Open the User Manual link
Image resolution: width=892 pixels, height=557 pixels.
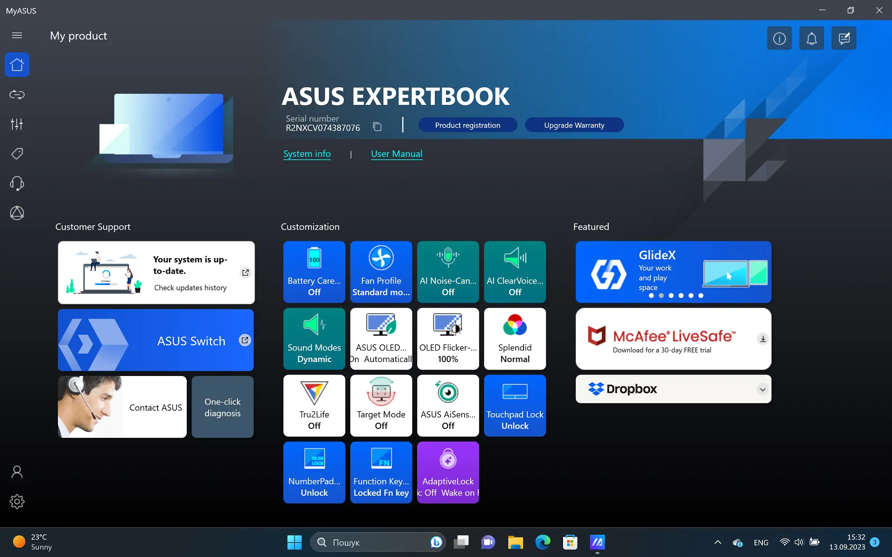tap(397, 154)
